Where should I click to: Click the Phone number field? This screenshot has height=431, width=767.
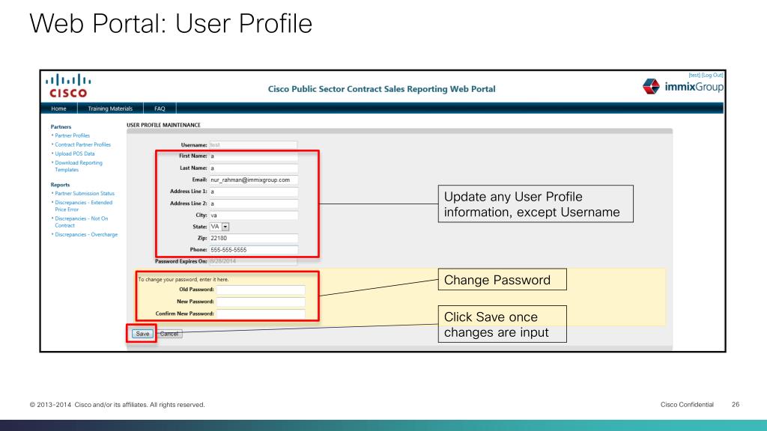coord(253,250)
